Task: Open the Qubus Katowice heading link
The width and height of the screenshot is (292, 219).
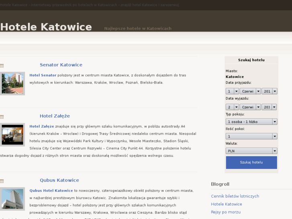Action: (x=59, y=180)
